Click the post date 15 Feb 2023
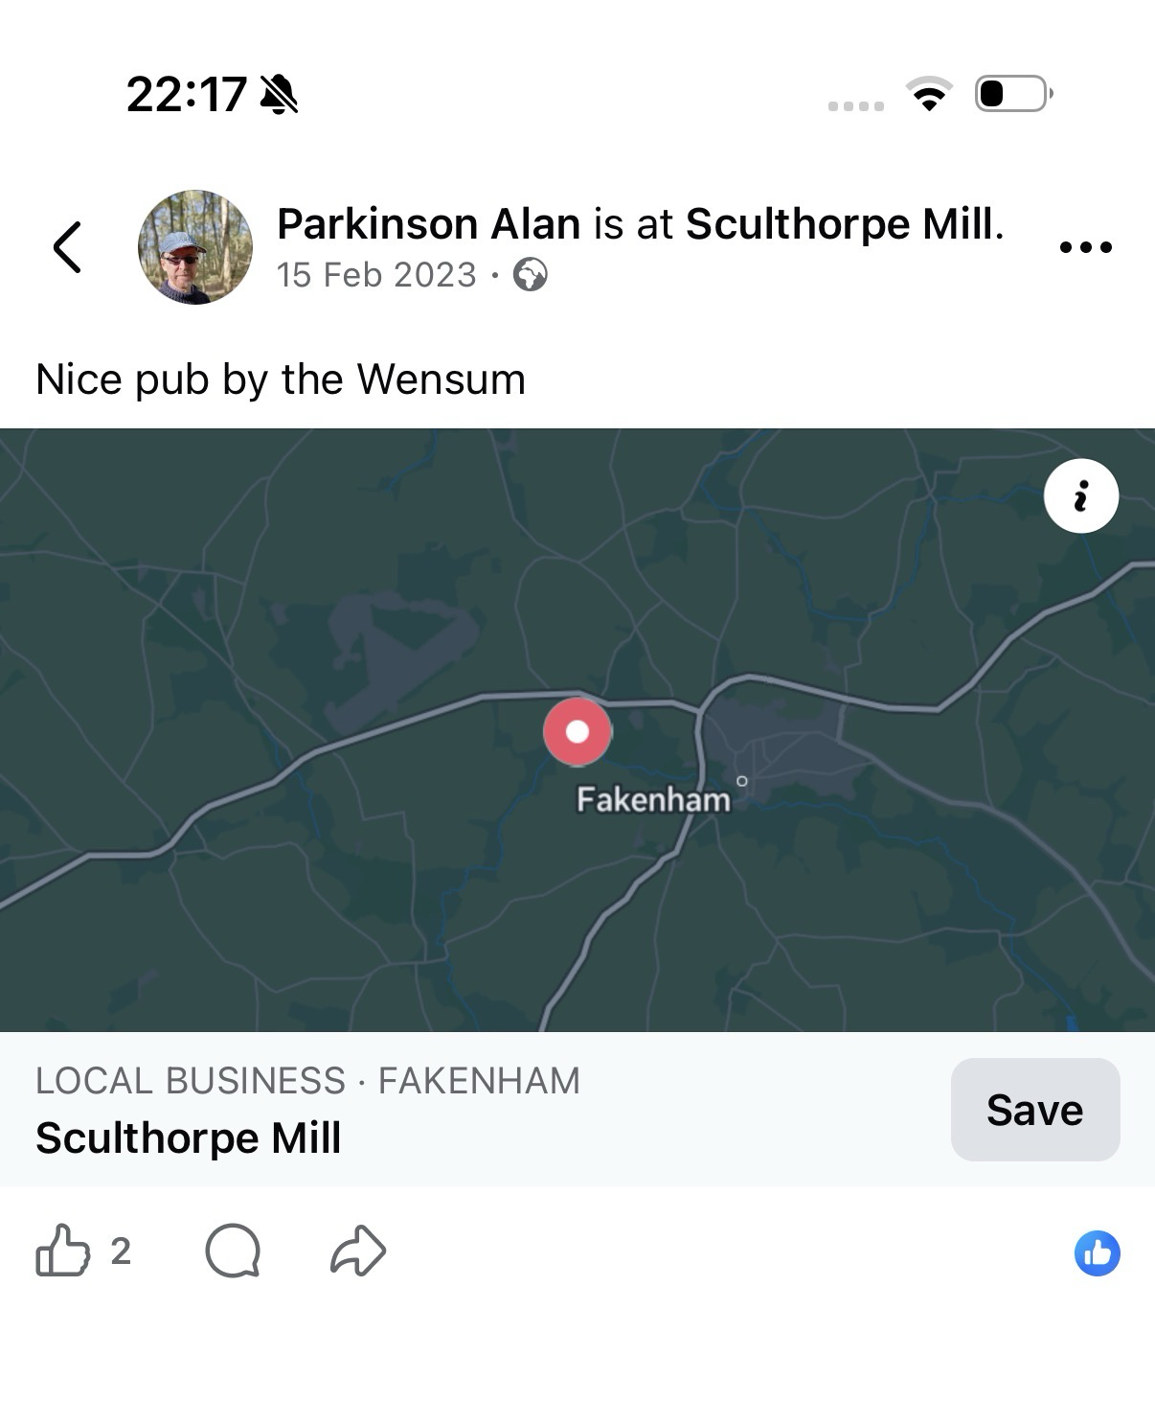The image size is (1155, 1424). [x=376, y=275]
